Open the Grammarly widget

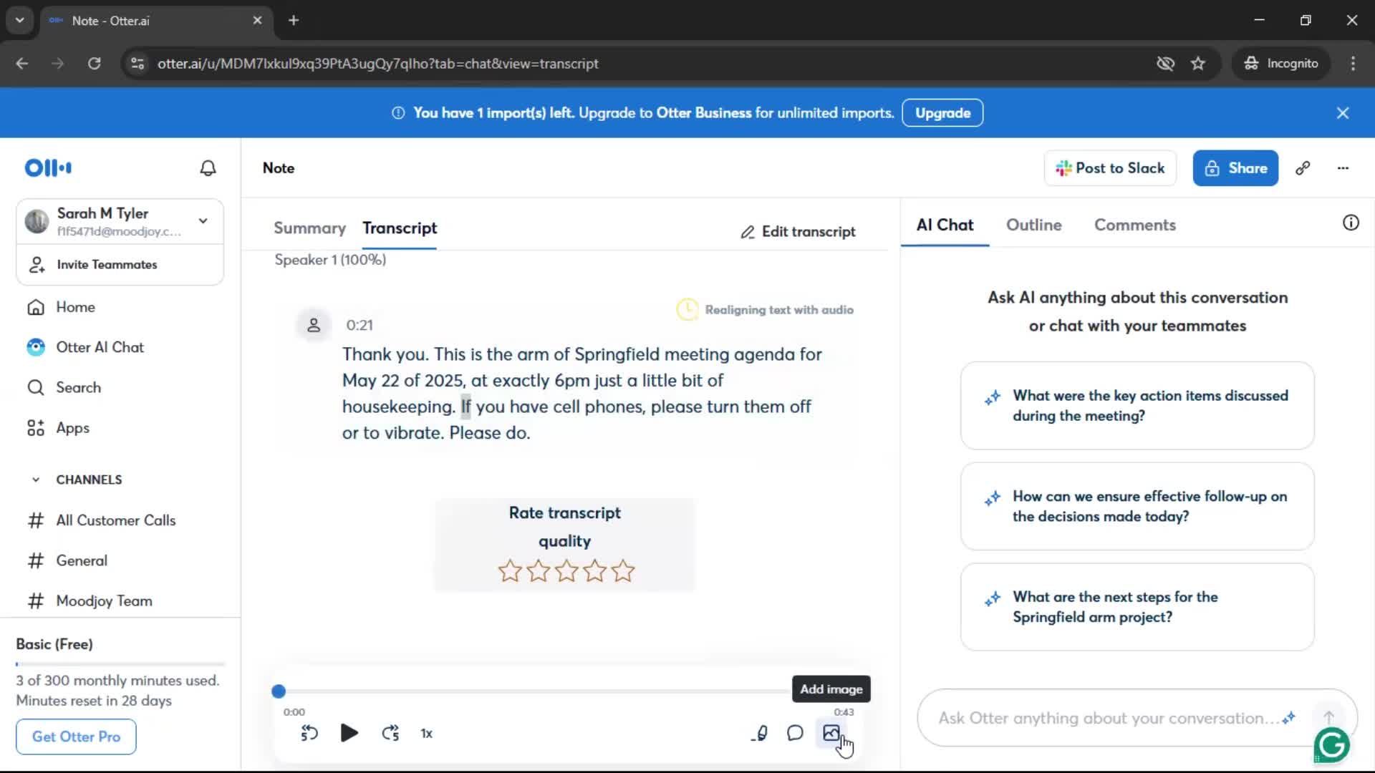point(1332,745)
